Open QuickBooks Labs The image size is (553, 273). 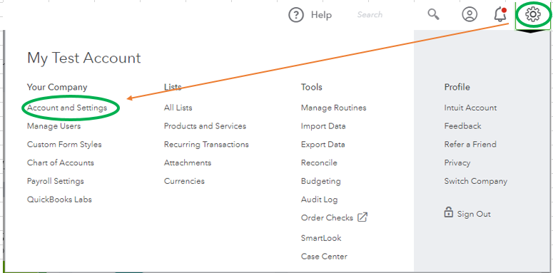[x=59, y=200]
